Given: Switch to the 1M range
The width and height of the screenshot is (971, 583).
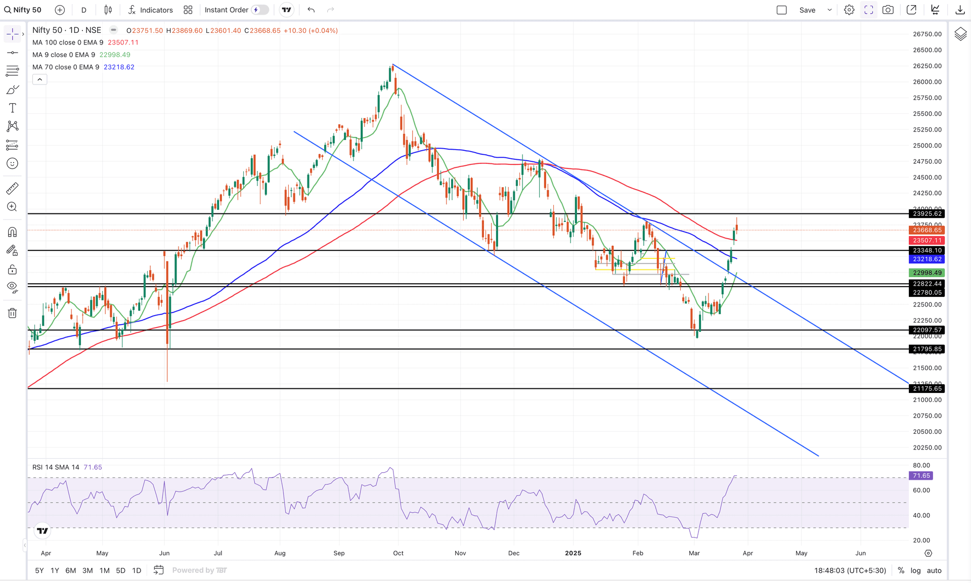Looking at the screenshot, I should [x=104, y=570].
